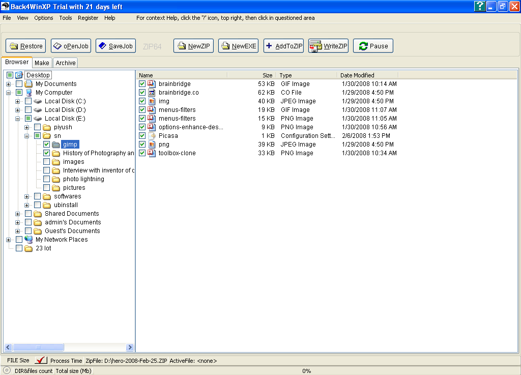Expand the softwares folder node
This screenshot has width=521, height=375.
tap(26, 196)
